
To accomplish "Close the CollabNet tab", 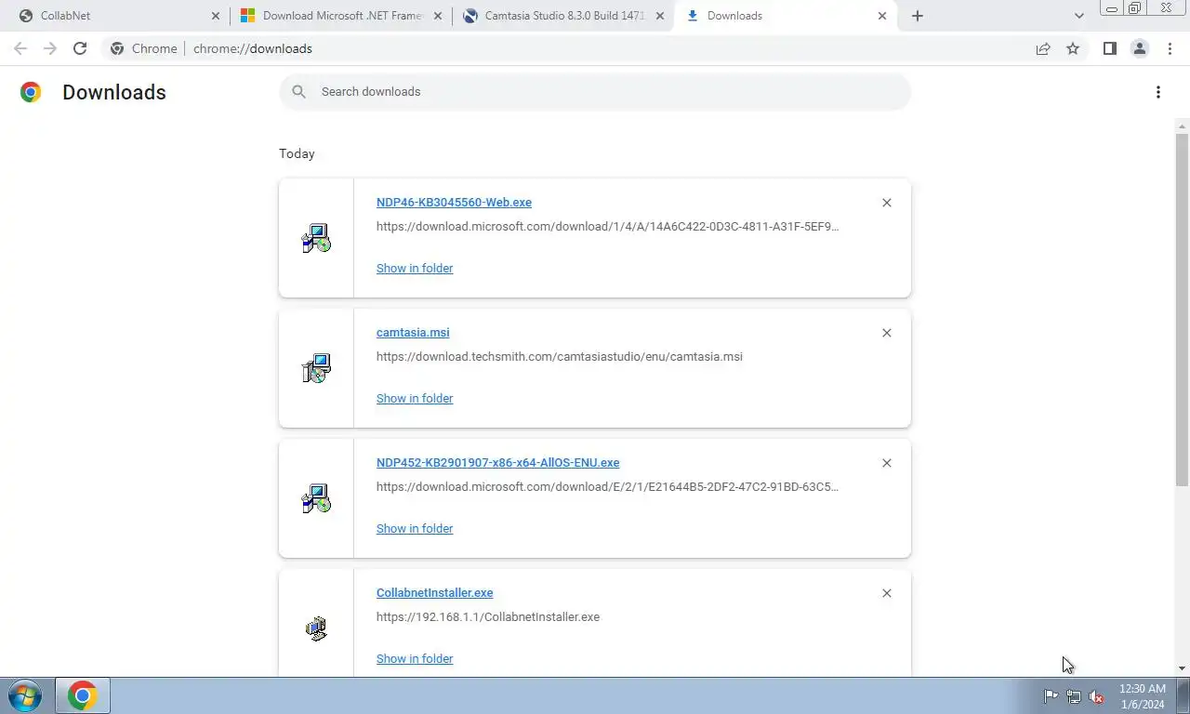I will [216, 16].
